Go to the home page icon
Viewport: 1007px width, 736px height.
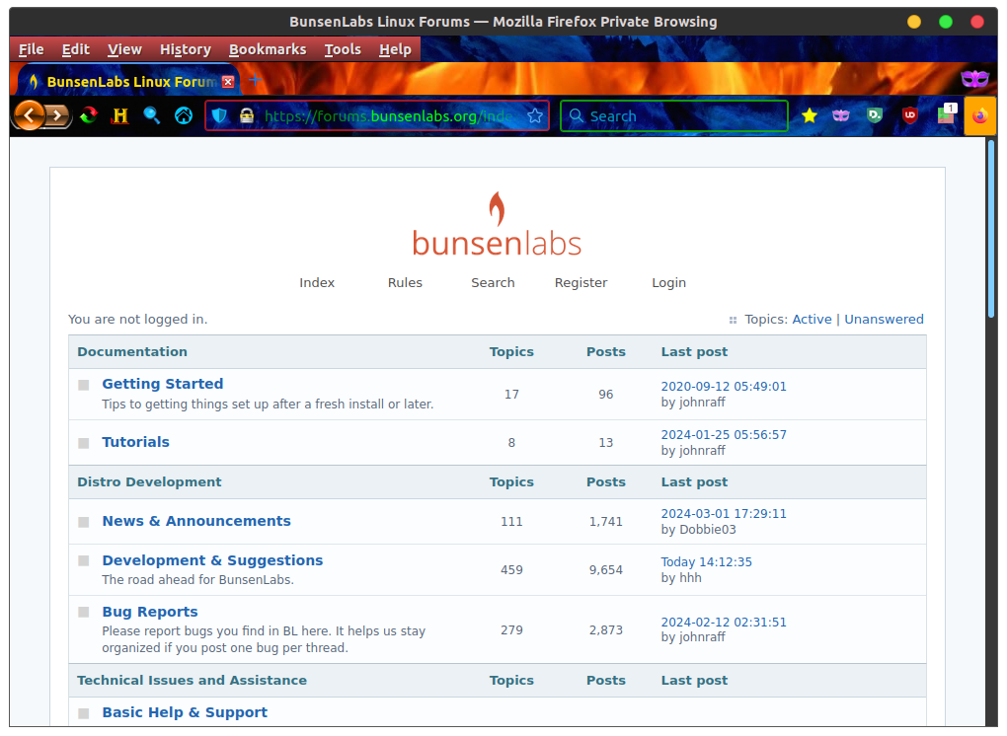tap(184, 115)
